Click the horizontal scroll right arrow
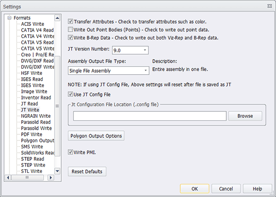The width and height of the screenshot is (276, 197). coord(51,177)
